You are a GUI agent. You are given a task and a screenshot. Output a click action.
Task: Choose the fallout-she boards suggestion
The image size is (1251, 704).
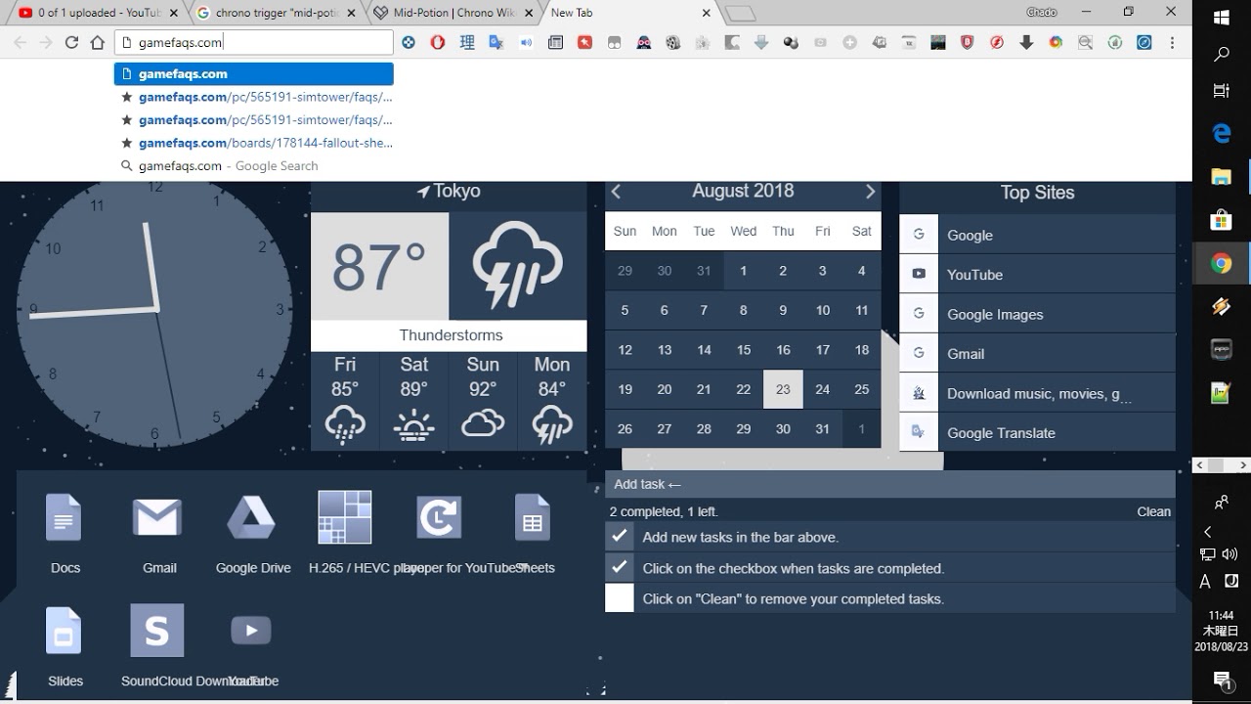tap(254, 143)
